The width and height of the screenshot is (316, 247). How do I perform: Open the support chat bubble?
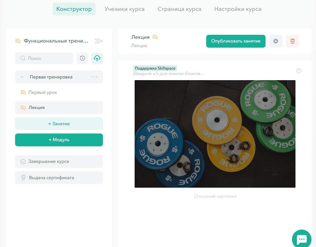302,239
